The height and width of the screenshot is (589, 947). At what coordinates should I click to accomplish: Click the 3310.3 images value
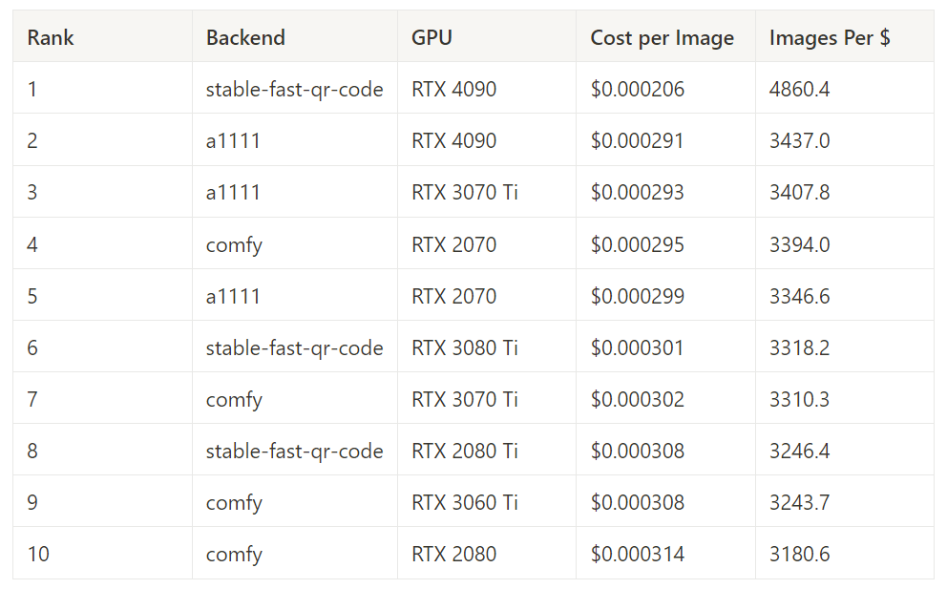(799, 399)
